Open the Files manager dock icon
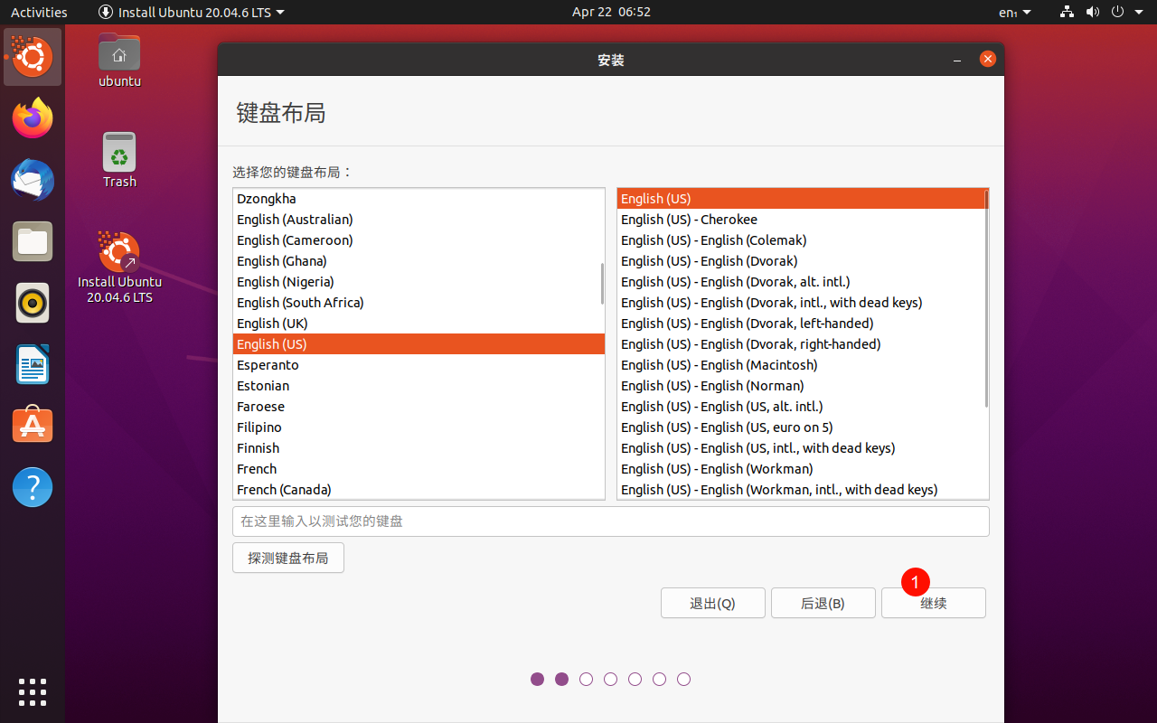 pos(33,241)
